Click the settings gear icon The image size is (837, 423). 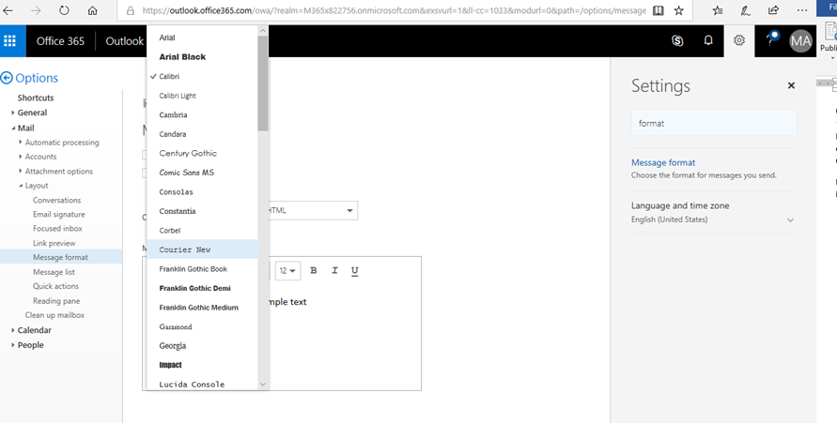pos(738,40)
